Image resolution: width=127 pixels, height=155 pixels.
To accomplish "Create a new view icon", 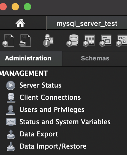I will 105,41.
